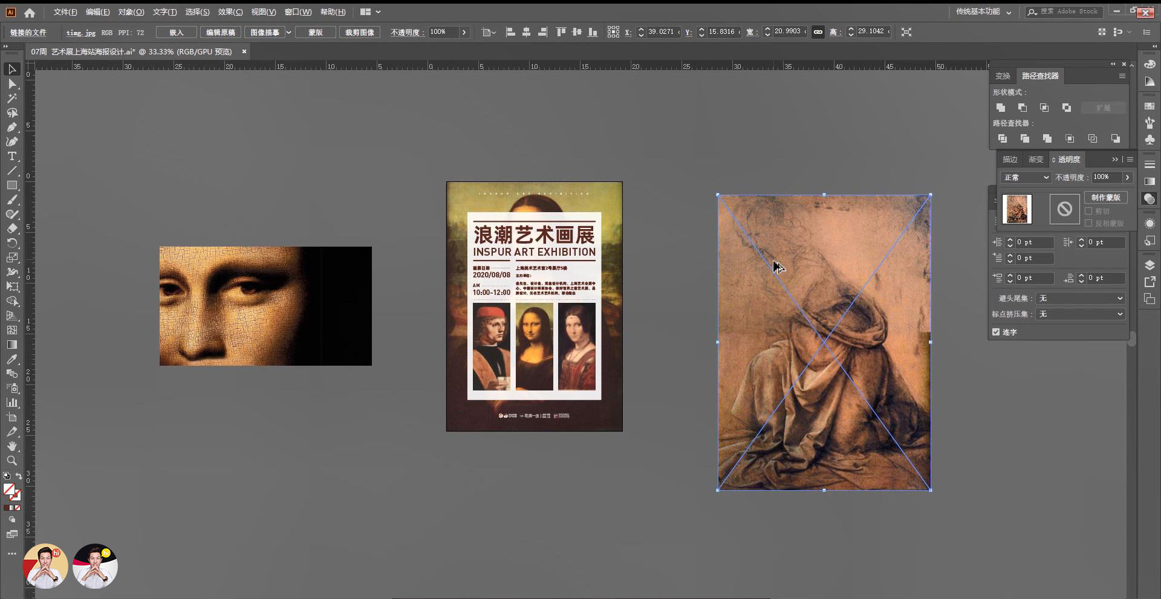
Task: Click the Transparency panel image thumbnail
Action: 1017,209
